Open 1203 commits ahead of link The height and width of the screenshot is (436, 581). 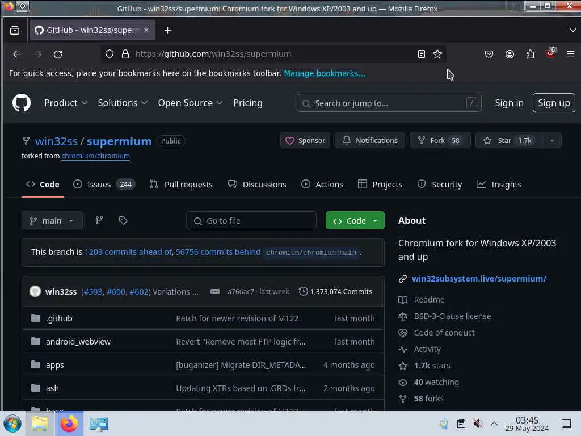click(128, 252)
